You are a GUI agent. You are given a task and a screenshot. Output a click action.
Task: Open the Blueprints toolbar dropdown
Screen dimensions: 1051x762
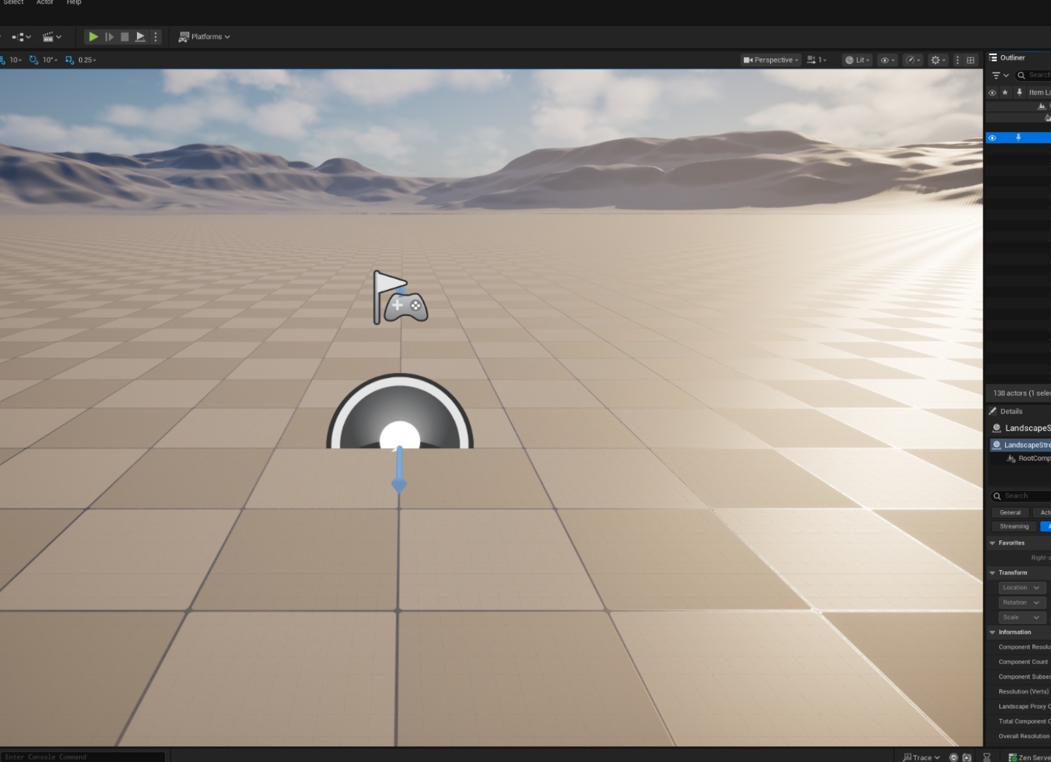coord(21,37)
